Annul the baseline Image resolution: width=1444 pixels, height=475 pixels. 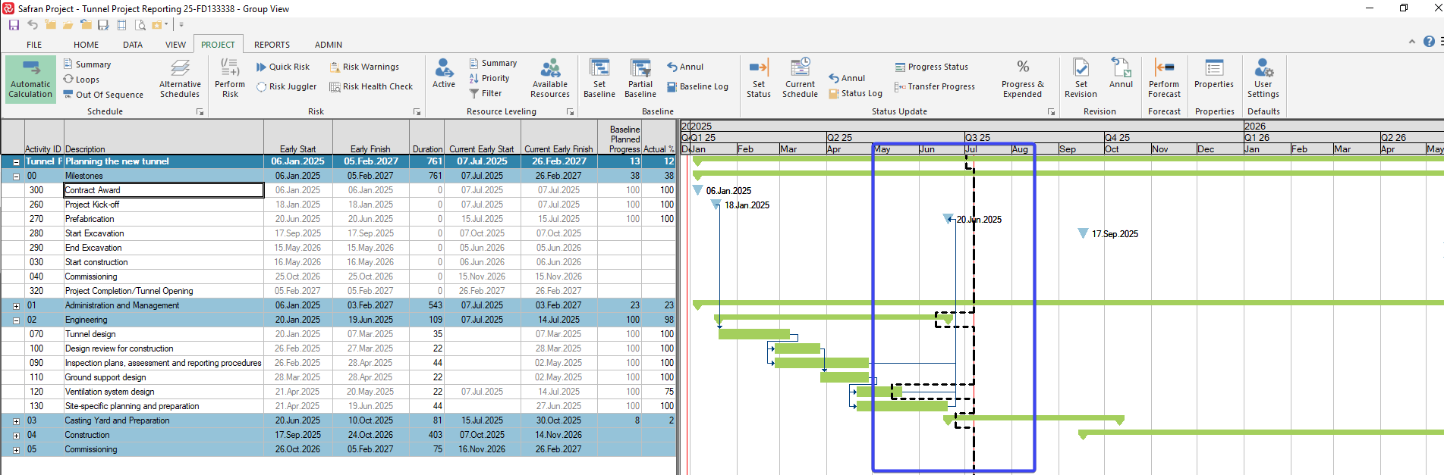click(685, 67)
